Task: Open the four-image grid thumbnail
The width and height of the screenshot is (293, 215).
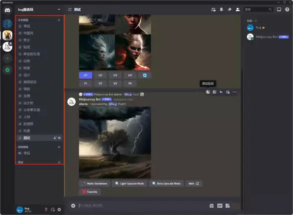Action: (115, 42)
